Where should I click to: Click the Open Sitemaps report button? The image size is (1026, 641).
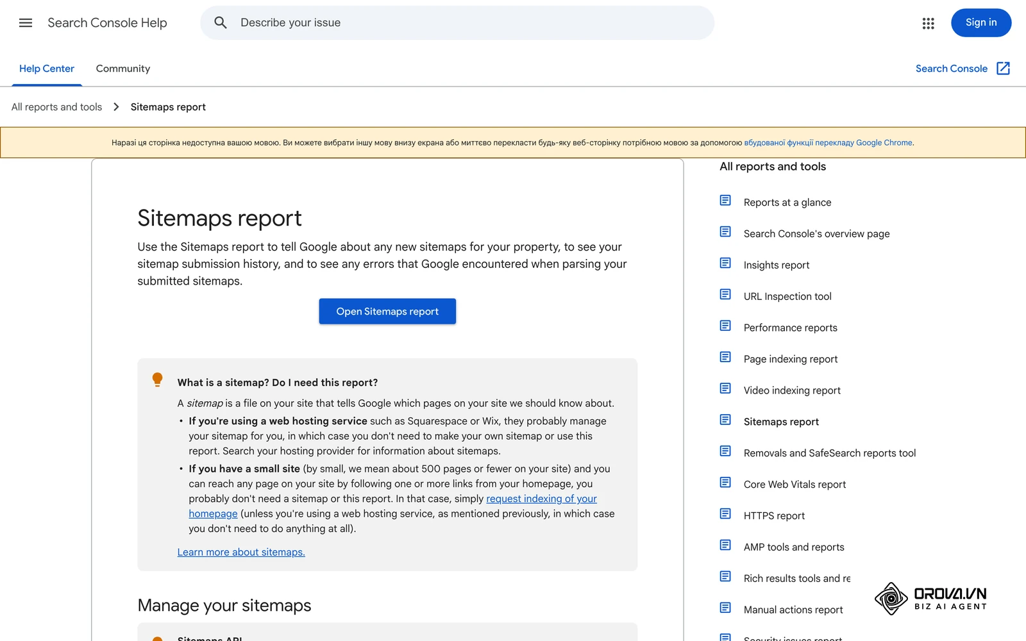point(387,312)
